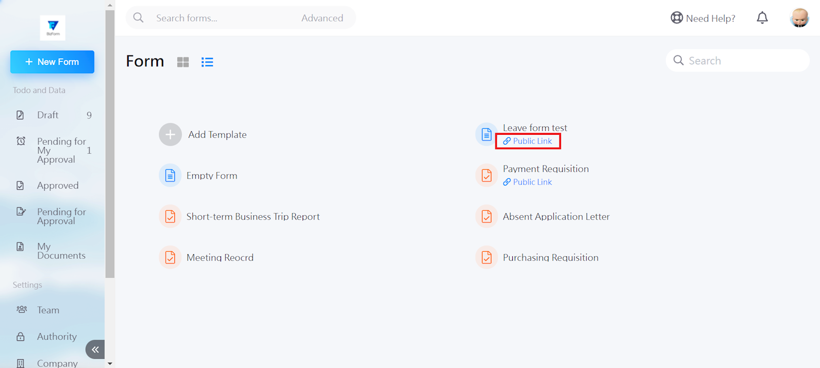Switch to grid view layout
Image resolution: width=820 pixels, height=368 pixels.
click(x=183, y=62)
